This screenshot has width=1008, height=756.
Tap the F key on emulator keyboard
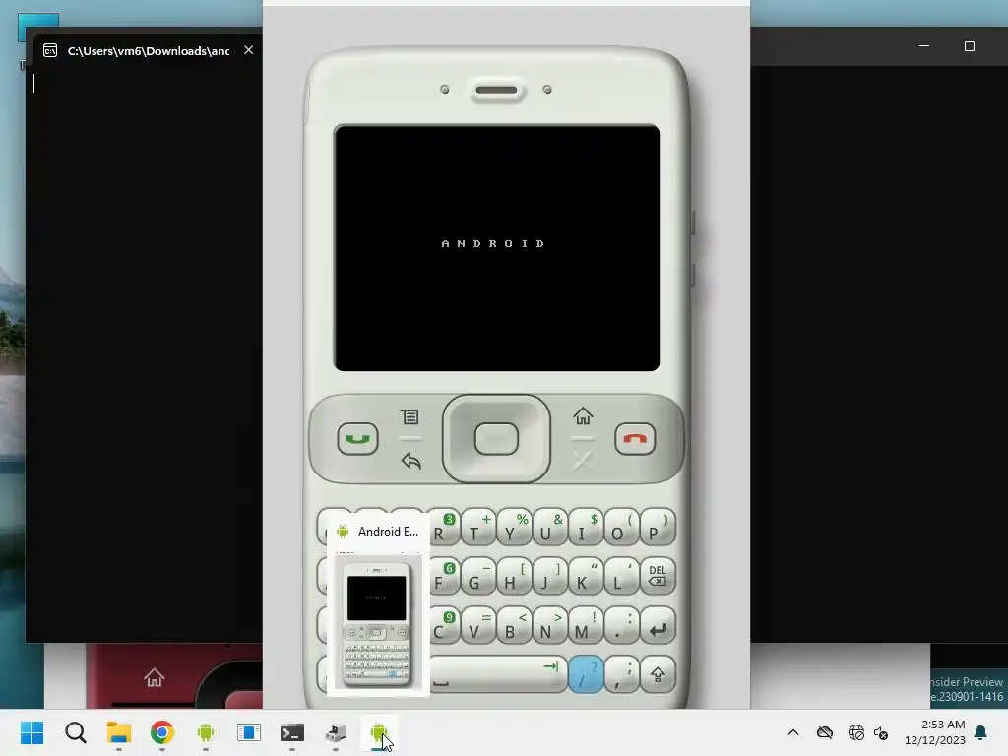pos(444,576)
